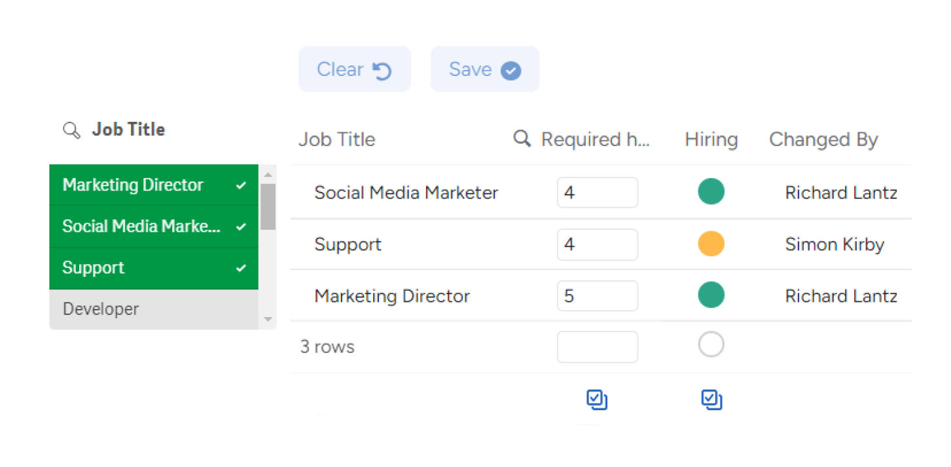Click the multi-select icon under Required hours column

[x=597, y=400]
